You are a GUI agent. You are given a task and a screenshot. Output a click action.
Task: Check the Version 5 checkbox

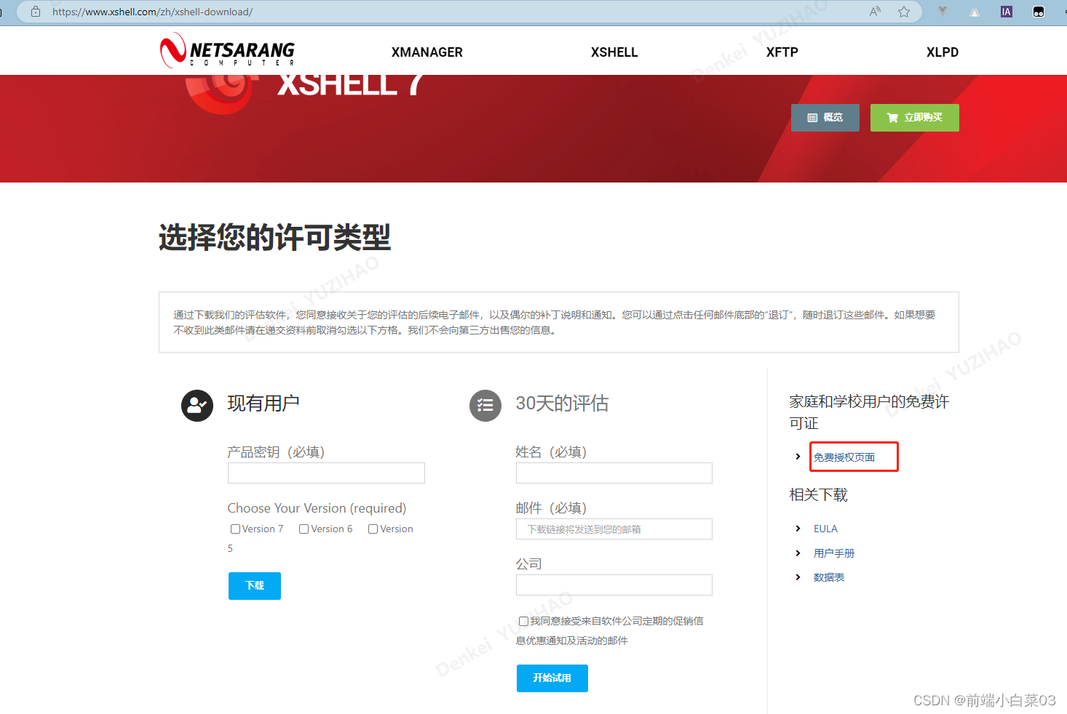pos(373,529)
